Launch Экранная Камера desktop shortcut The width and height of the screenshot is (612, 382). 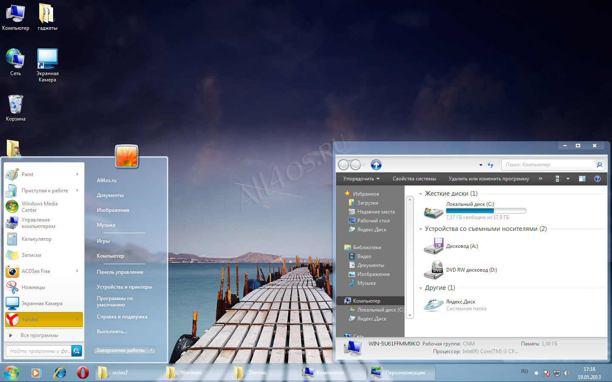coord(47,65)
